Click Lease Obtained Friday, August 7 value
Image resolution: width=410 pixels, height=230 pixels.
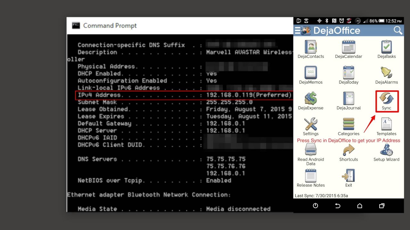click(249, 109)
